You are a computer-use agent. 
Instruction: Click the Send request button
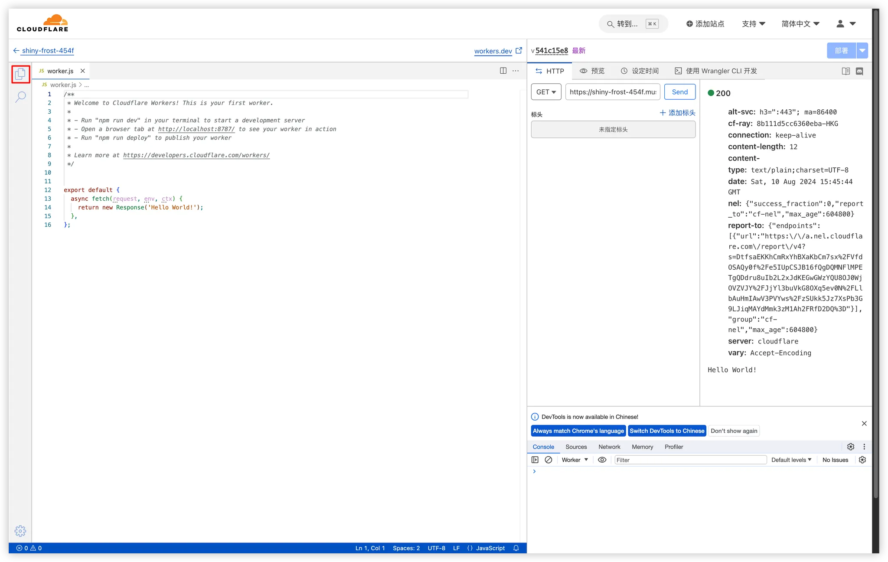[x=679, y=92]
